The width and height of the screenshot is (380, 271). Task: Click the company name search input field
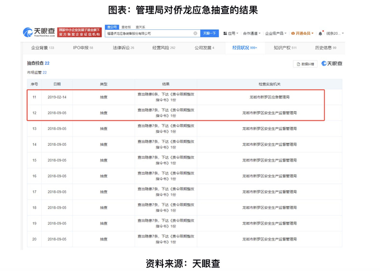pyautogui.click(x=147, y=33)
